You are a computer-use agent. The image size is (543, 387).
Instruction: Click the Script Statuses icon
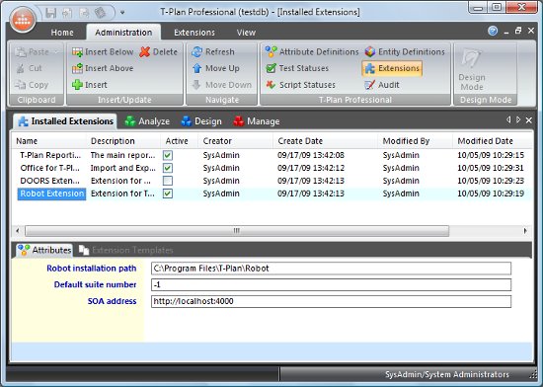[x=271, y=85]
